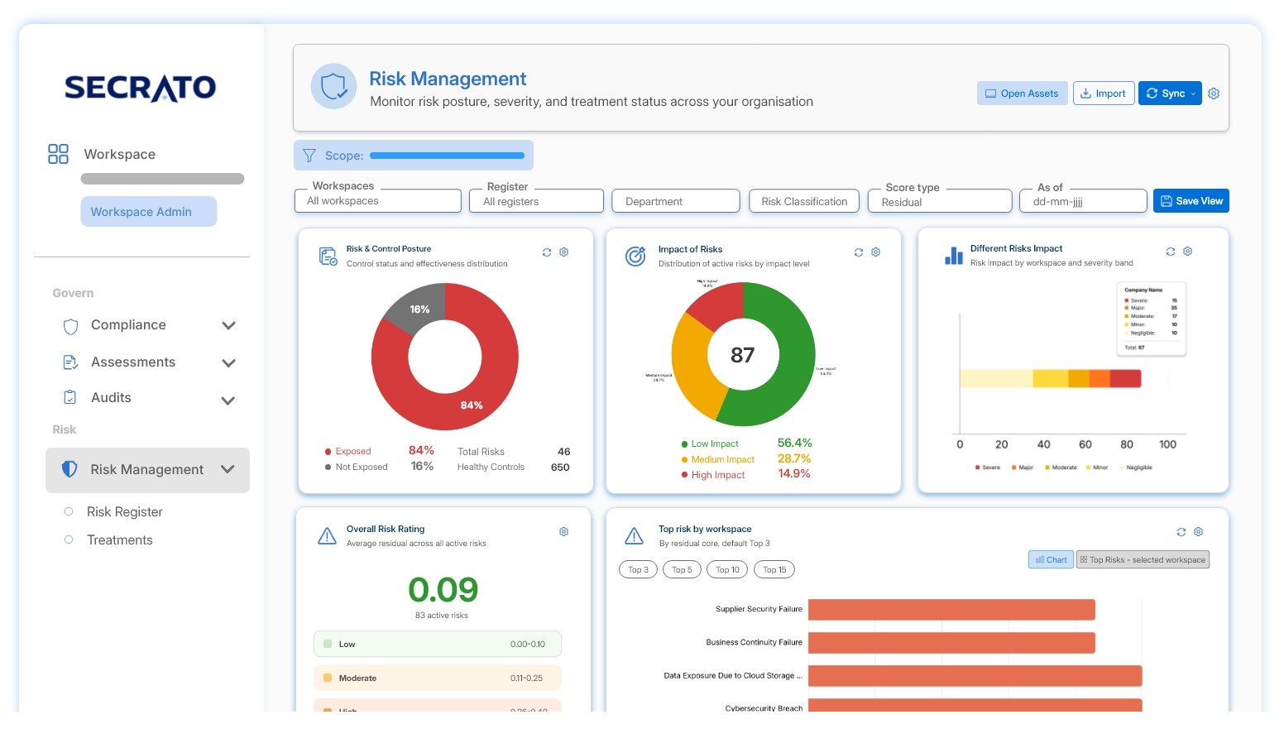Click the Open Assets button

1023,94
